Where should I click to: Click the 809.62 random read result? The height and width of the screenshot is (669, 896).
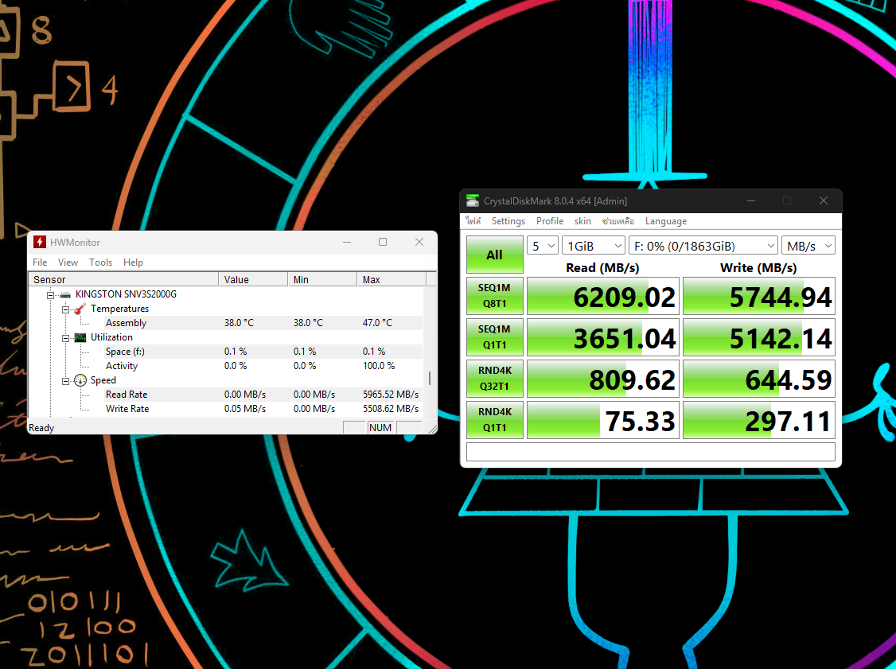click(603, 378)
